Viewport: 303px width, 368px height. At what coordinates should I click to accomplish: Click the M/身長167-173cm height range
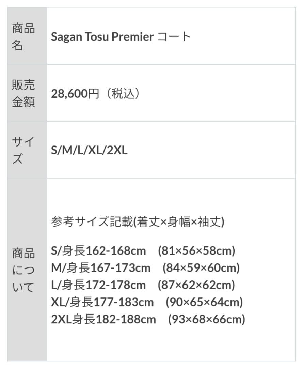click(101, 268)
